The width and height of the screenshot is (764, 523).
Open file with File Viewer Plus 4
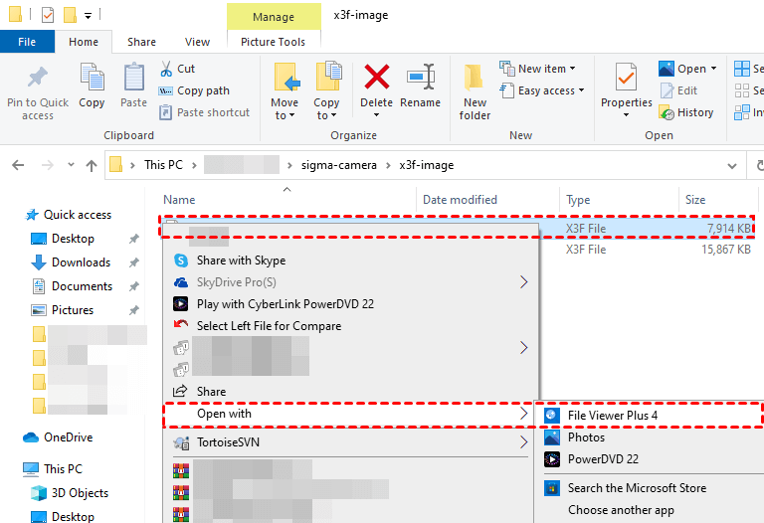[x=651, y=416]
